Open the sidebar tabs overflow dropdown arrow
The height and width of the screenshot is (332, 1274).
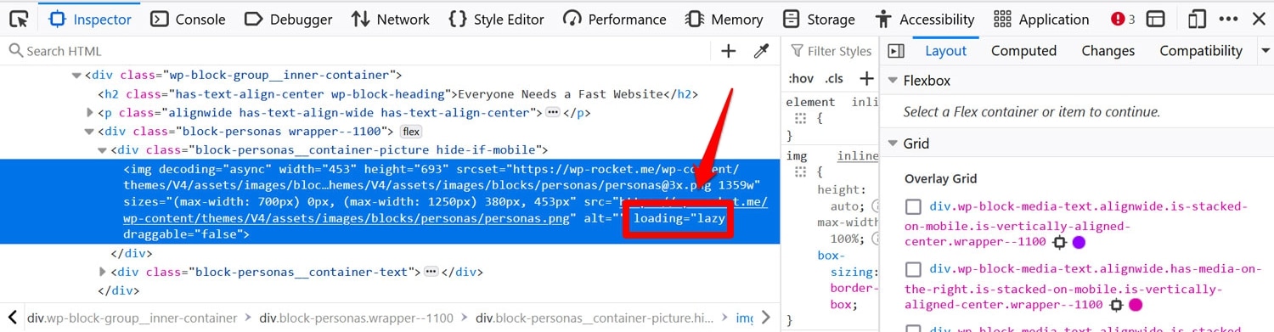point(1266,51)
